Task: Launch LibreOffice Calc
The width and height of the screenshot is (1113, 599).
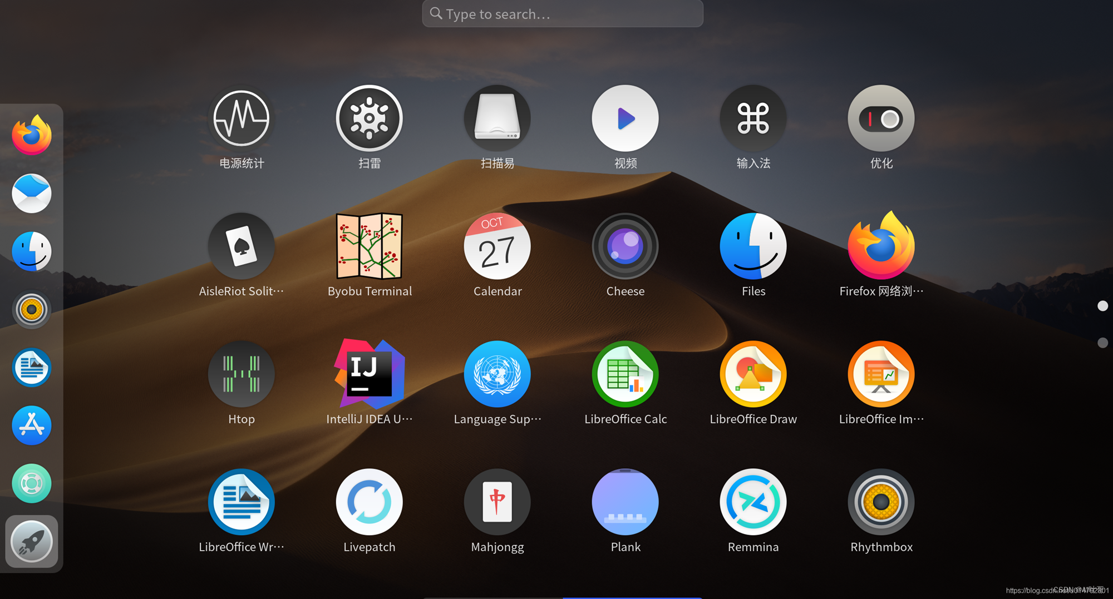Action: point(625,374)
